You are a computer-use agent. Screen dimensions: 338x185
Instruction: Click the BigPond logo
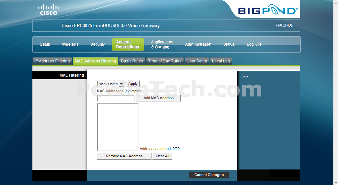click(x=268, y=10)
